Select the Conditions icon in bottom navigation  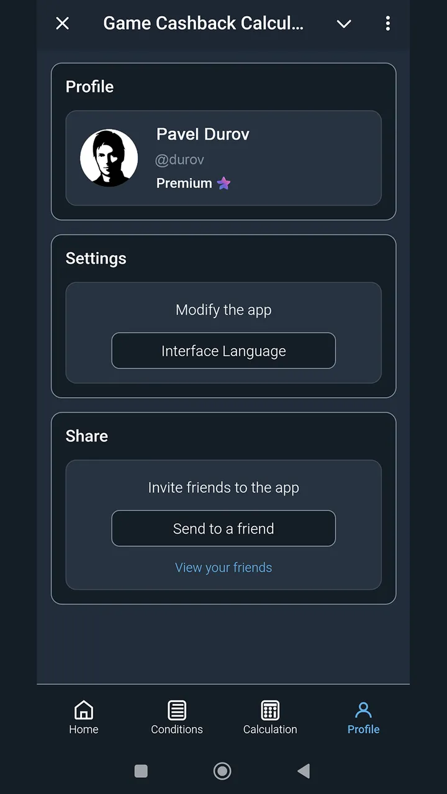(177, 710)
